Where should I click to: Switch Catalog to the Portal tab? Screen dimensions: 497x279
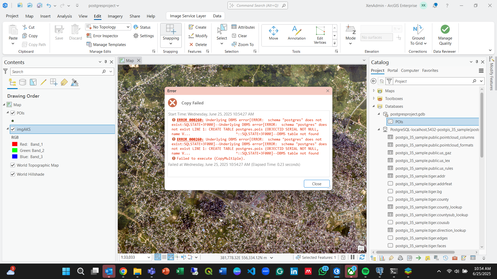[392, 71]
